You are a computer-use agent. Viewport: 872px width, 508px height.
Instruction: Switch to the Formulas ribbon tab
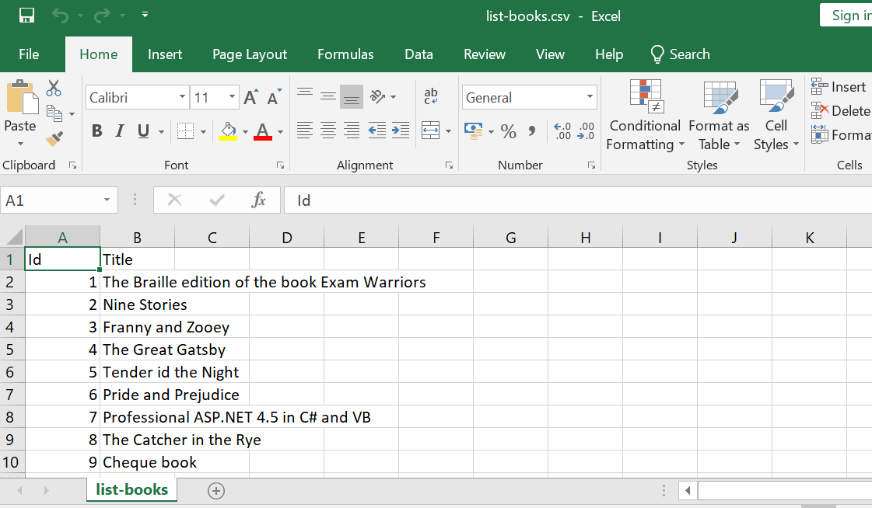pos(345,54)
